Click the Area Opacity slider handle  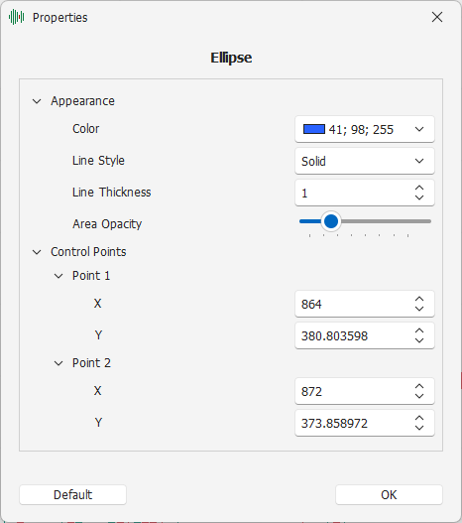[x=331, y=221]
